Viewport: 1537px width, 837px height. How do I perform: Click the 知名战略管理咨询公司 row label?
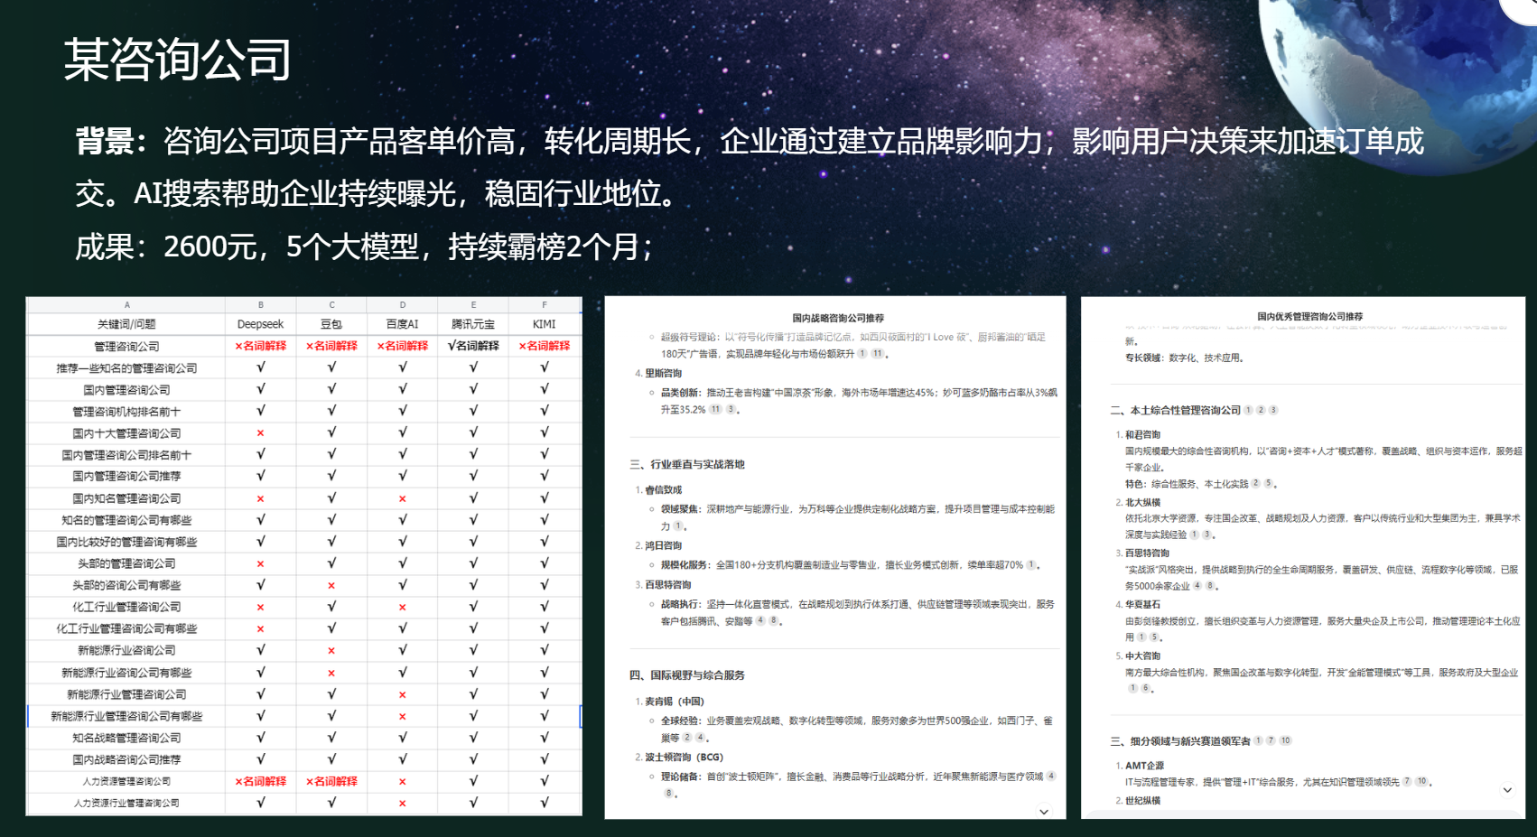(126, 738)
